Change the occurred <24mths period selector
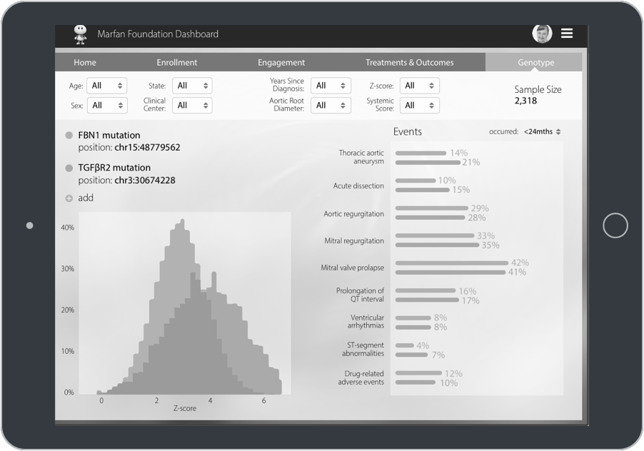Image resolution: width=644 pixels, height=451 pixels. pos(542,132)
